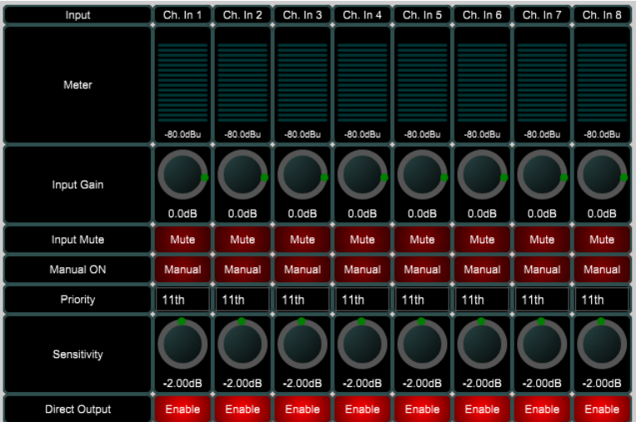Click Sensitivity knob for Ch. In 8
636x422 pixels.
click(x=602, y=344)
